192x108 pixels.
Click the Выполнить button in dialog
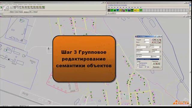point(156,67)
